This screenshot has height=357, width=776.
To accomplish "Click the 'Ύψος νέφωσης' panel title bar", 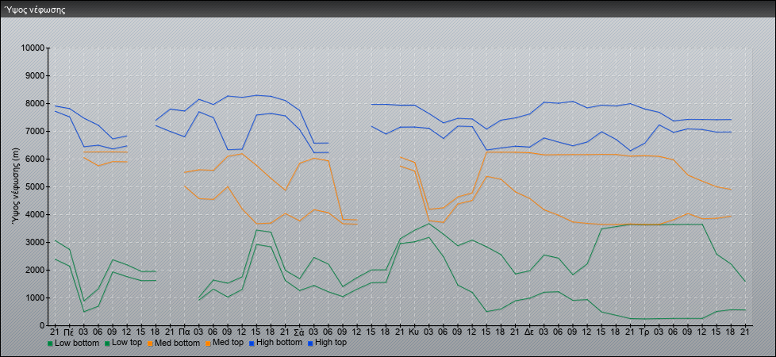I will click(x=388, y=10).
